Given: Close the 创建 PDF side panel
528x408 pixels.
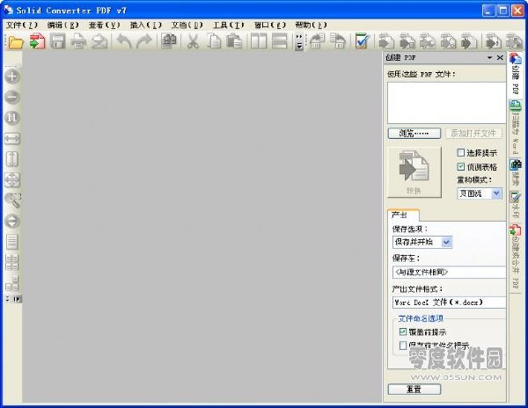Looking at the screenshot, I should coord(500,58).
